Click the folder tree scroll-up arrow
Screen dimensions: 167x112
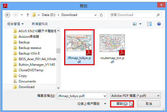58,31
